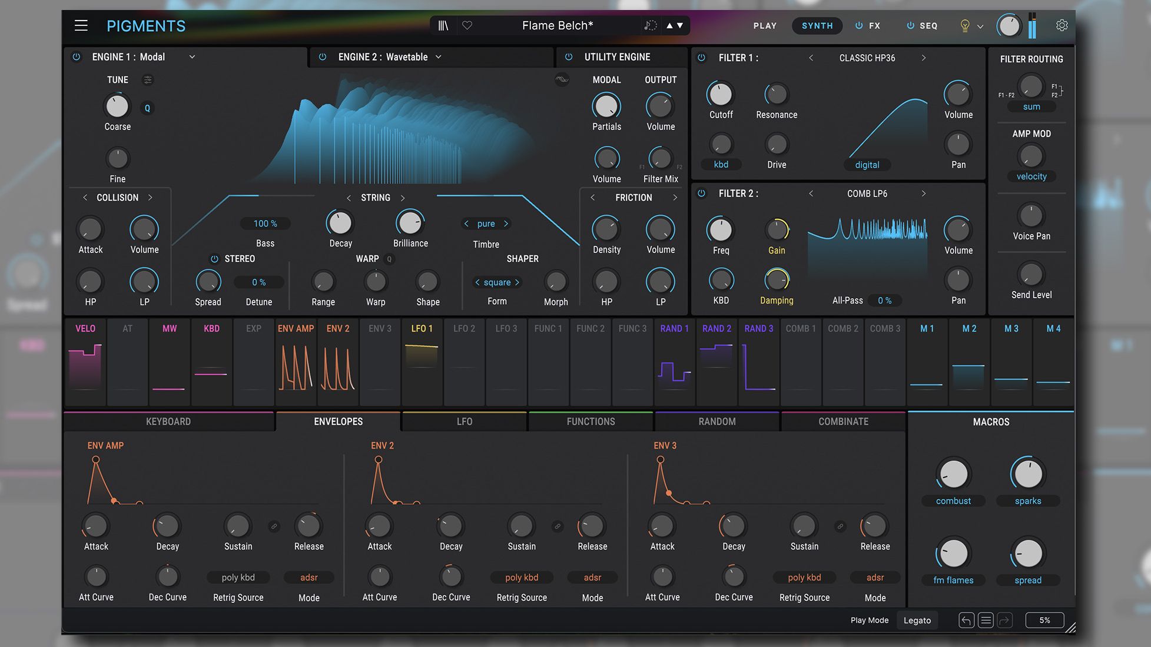Toggle the Utility Engine power button
1151x647 pixels.
pyautogui.click(x=568, y=56)
